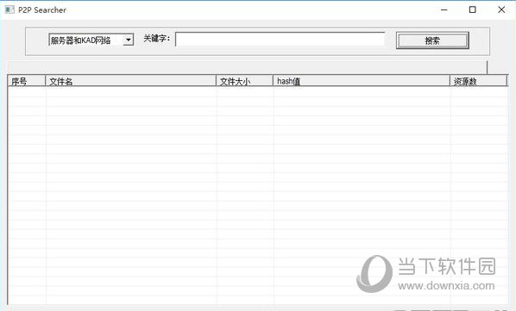Minimize the P2P Searcher window
The width and height of the screenshot is (516, 311).
[x=444, y=9]
